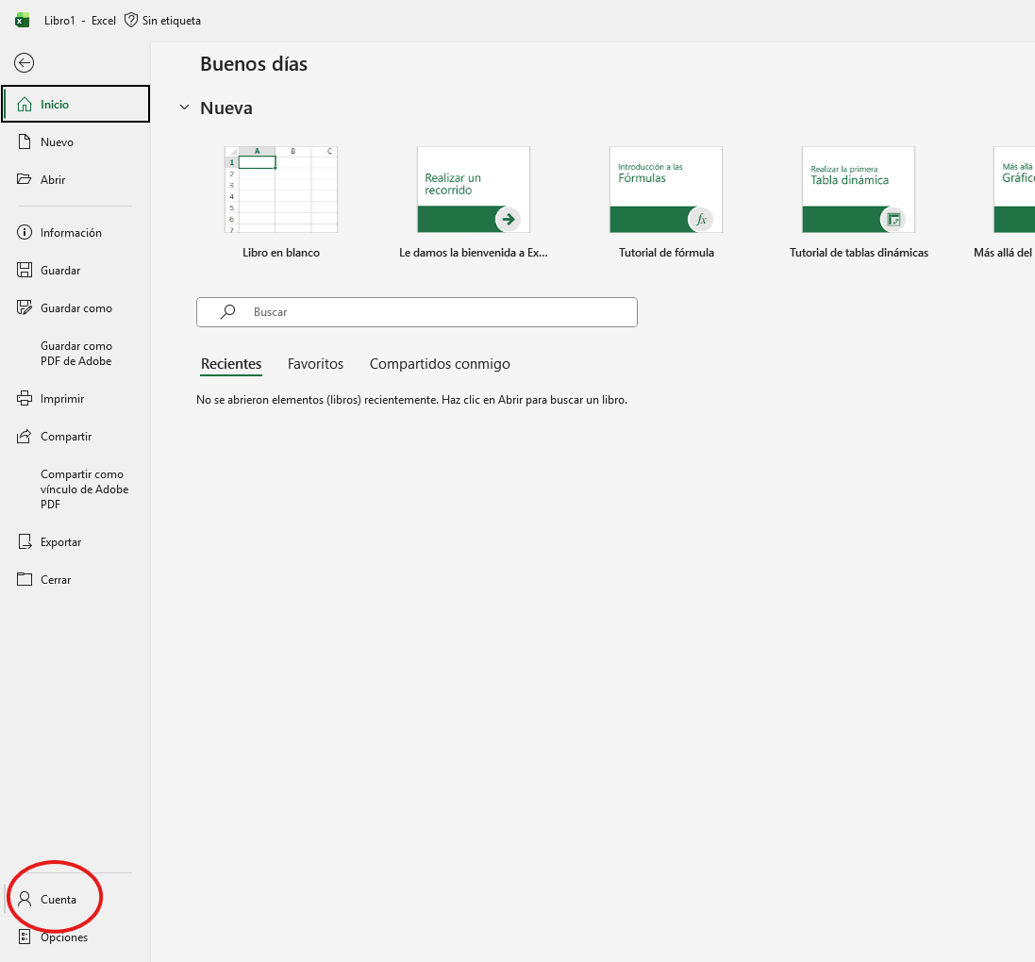
Task: Select the Guardar save icon
Action: click(x=25, y=271)
